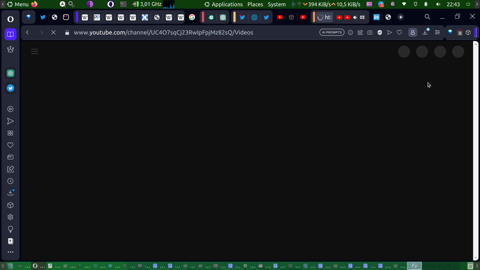This screenshot has height=270, width=480.
Task: Open Extensions from the sidebar cube icon
Action: click(x=10, y=205)
